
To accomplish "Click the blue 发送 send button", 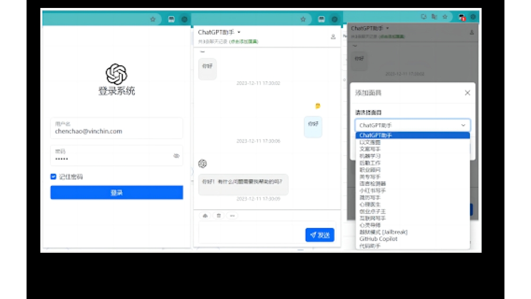I will 320,235.
